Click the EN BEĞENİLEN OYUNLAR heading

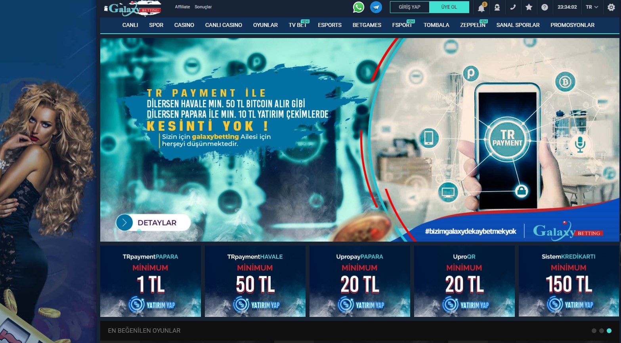(x=144, y=331)
